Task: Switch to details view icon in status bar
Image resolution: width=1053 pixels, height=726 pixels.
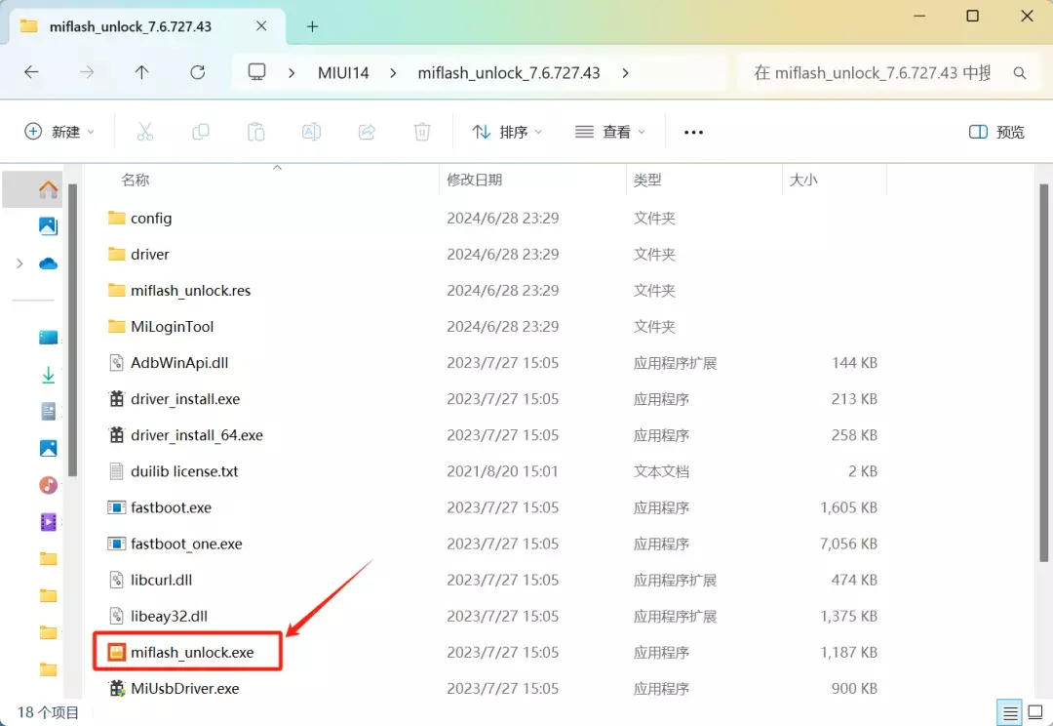Action: point(1010,712)
